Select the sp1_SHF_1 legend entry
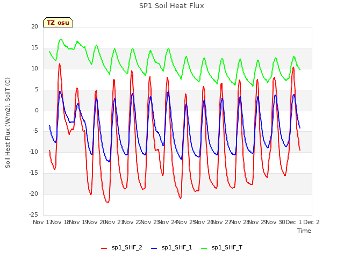Screen dimensions: 344x258 coord(171,248)
